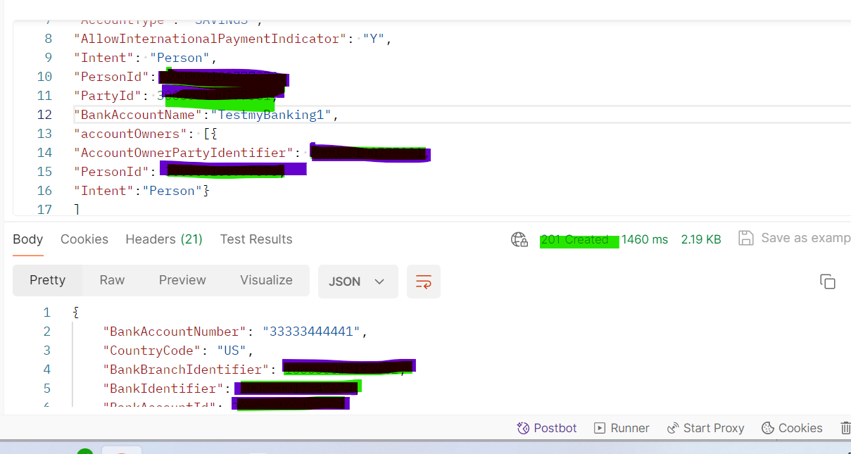Click the Save as example disk icon
The width and height of the screenshot is (851, 454).
click(746, 239)
